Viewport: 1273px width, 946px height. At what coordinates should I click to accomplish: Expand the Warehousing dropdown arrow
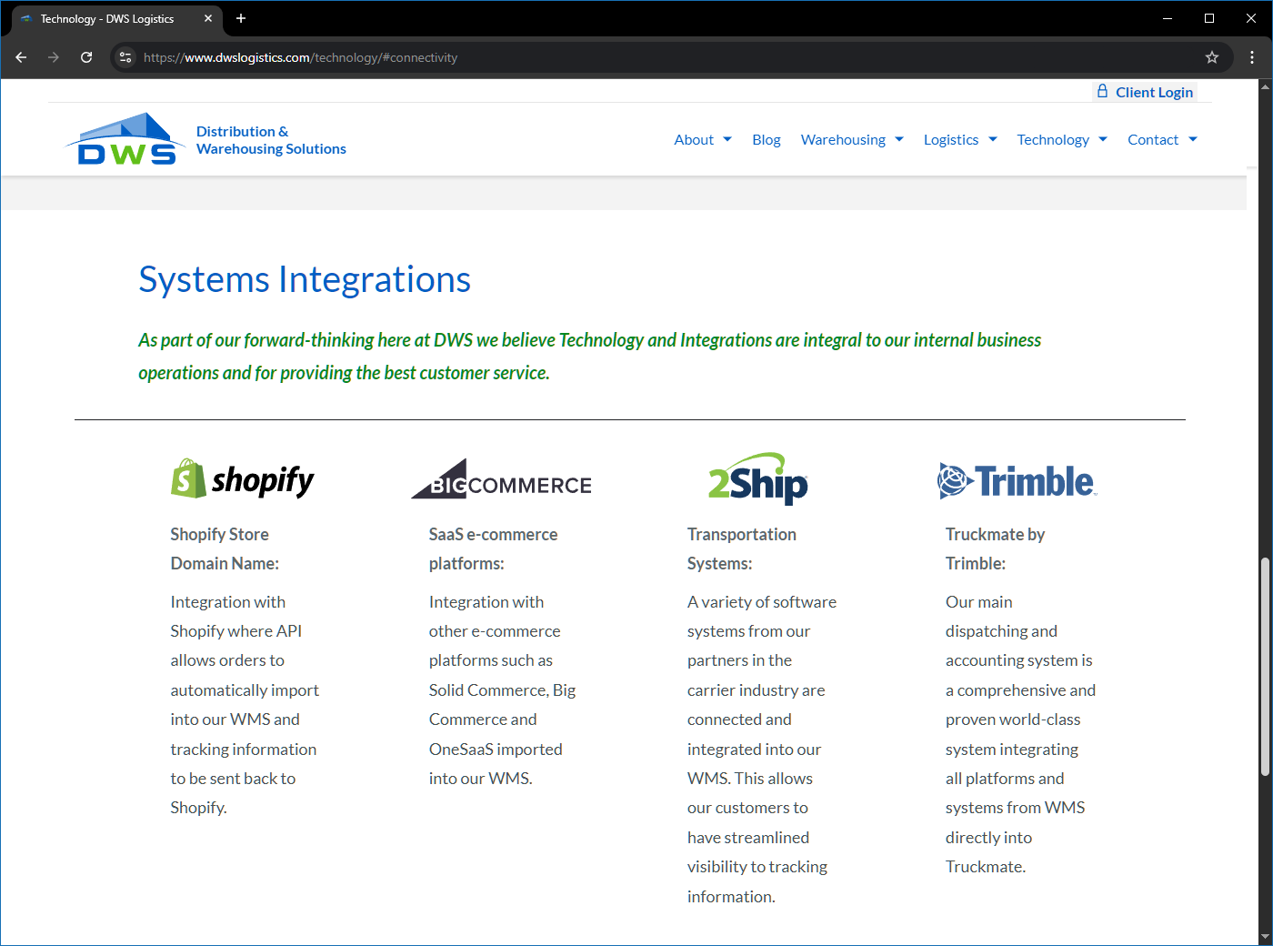(899, 139)
